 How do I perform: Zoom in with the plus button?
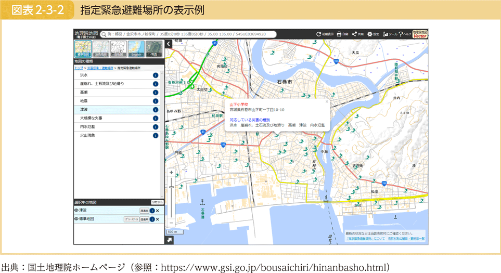(171, 173)
